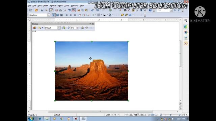This screenshot has width=216, height=121.
Task: Select the desert butte image
Action: [x=91, y=71]
